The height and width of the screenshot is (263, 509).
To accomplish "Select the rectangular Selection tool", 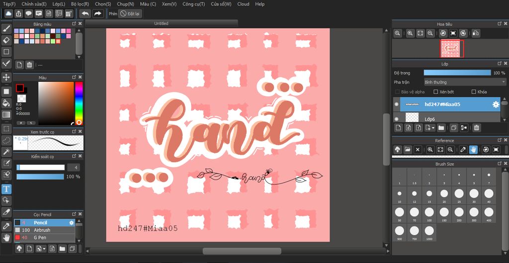I will [x=6, y=129].
